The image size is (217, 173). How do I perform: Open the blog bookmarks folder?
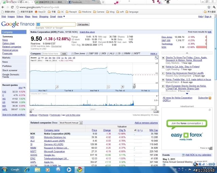tap(110, 12)
